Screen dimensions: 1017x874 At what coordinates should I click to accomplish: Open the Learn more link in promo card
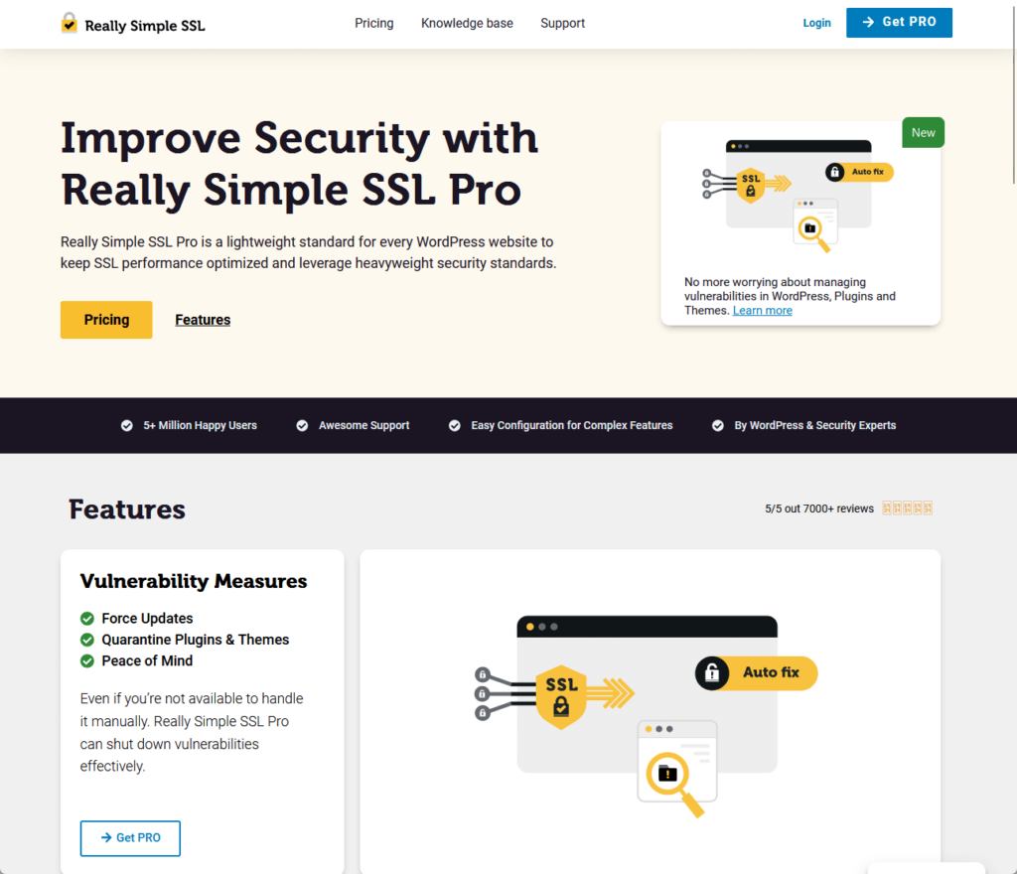(762, 311)
